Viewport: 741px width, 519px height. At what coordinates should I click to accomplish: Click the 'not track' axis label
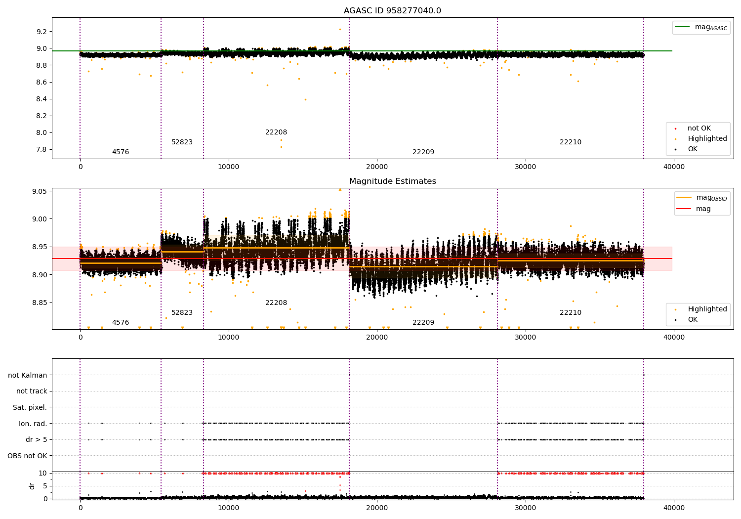click(x=32, y=391)
